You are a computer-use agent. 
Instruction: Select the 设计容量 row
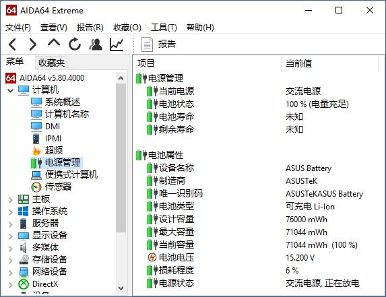pos(258,219)
